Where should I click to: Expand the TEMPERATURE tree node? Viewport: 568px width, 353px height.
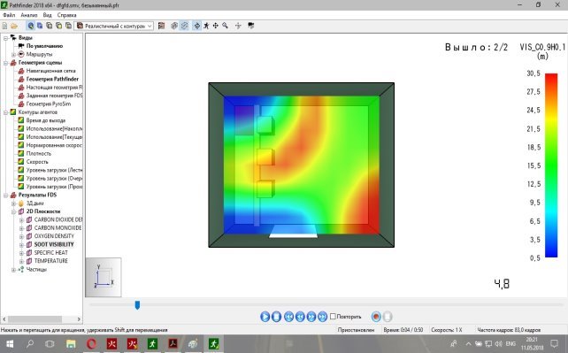21,261
